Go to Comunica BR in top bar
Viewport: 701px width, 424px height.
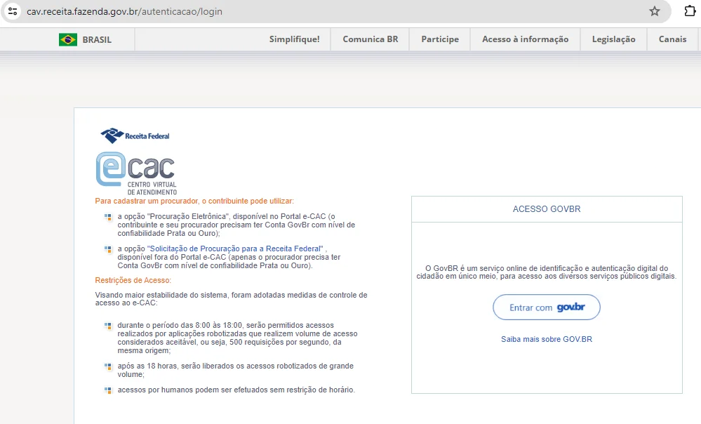(370, 39)
